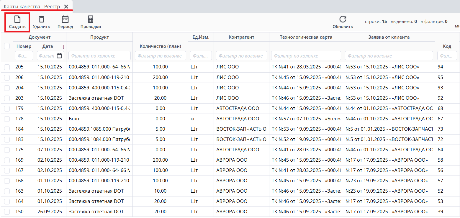Click the Количество (план) column header
The image size is (460, 218).
coord(160,46)
